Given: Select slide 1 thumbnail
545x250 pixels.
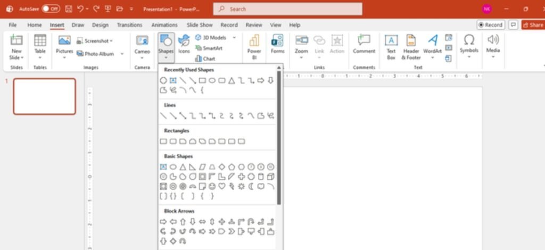Looking at the screenshot, I should pos(45,96).
